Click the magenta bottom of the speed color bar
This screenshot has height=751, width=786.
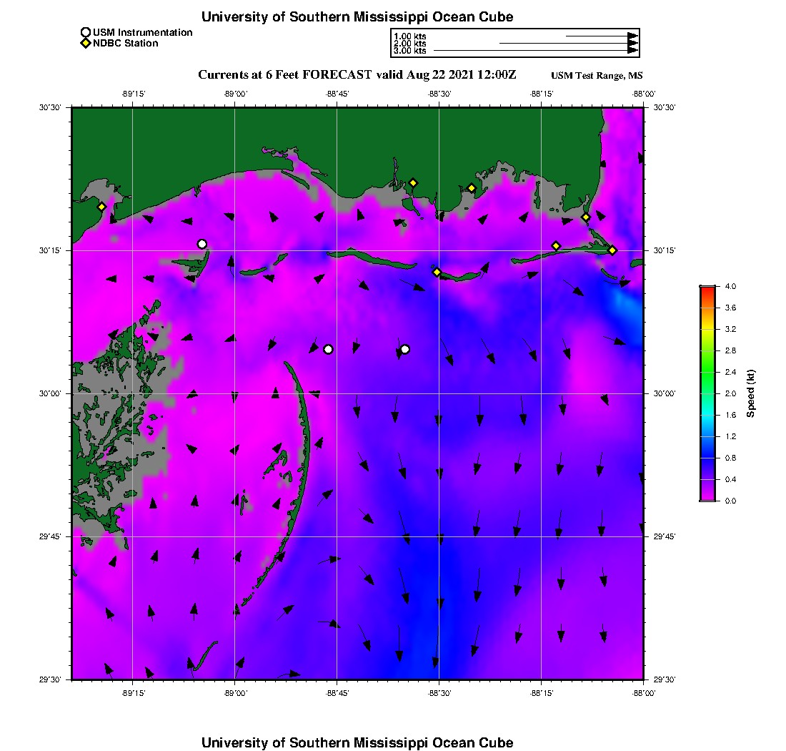707,497
